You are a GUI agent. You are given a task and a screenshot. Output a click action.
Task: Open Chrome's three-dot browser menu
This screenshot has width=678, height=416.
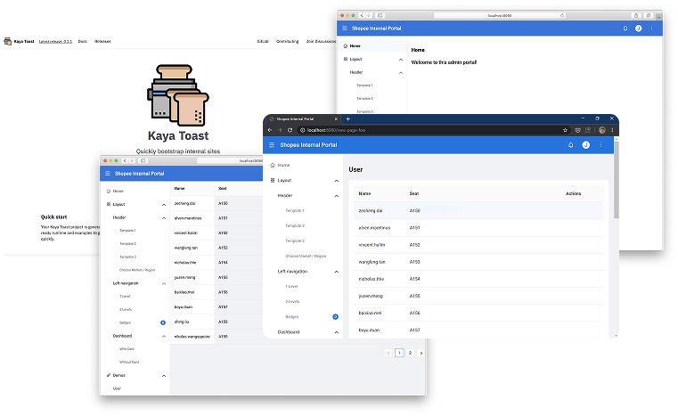612,130
